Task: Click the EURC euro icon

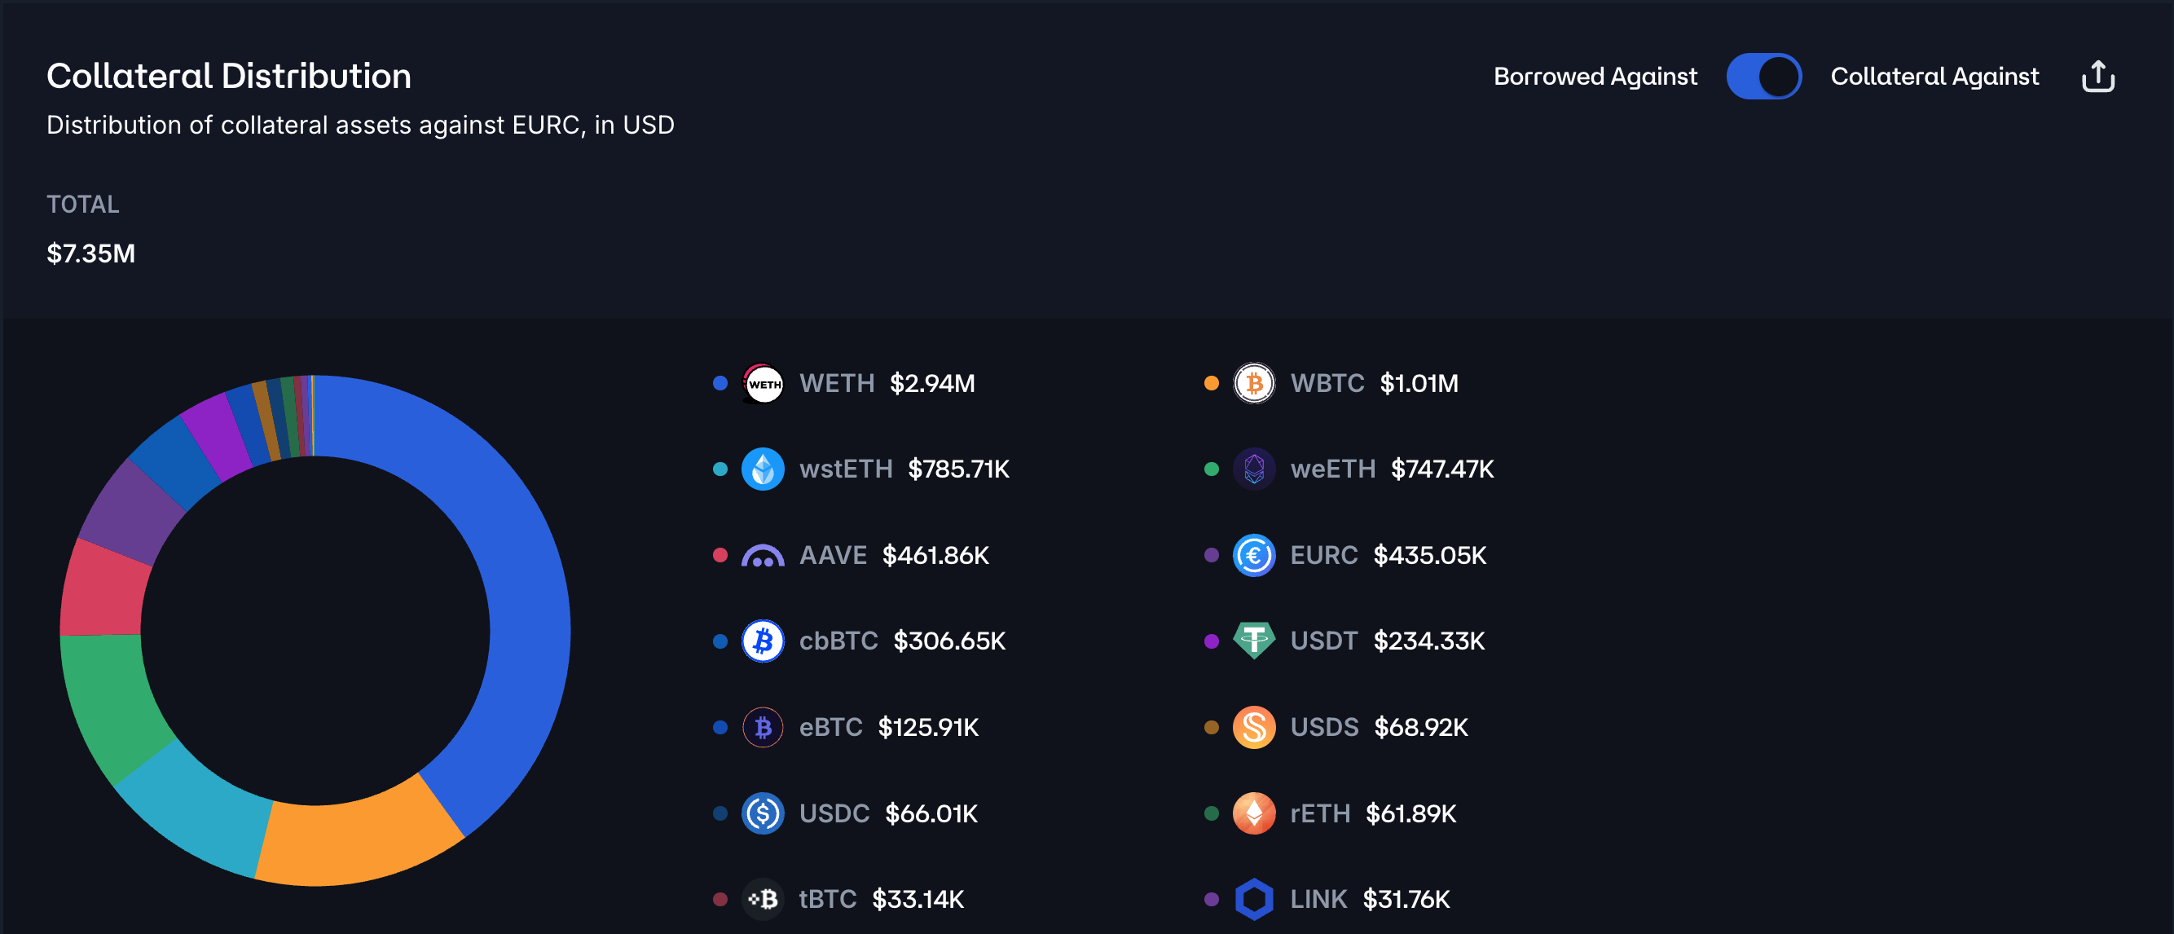Action: pos(1254,556)
